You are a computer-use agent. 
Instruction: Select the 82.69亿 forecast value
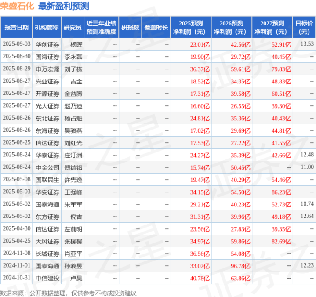click(x=281, y=241)
